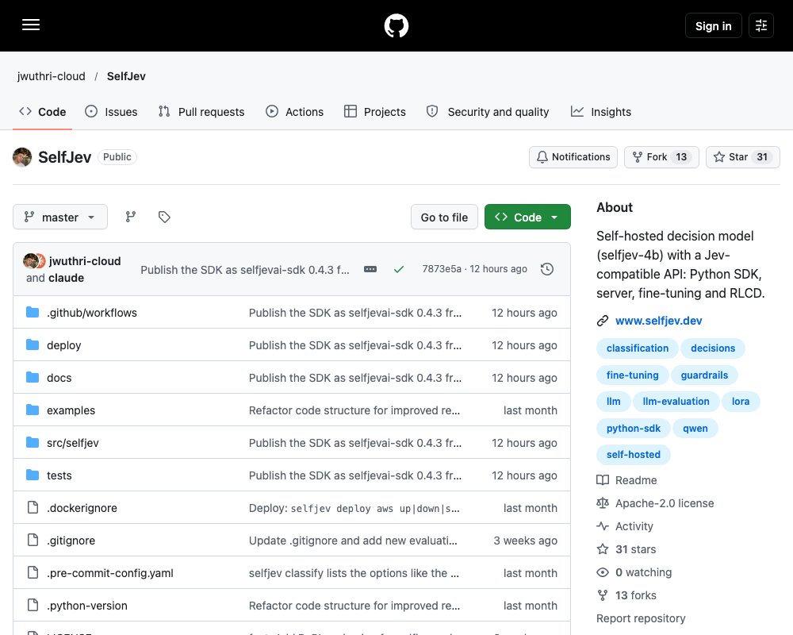
Task: Open the .python-version file
Action: click(87, 606)
